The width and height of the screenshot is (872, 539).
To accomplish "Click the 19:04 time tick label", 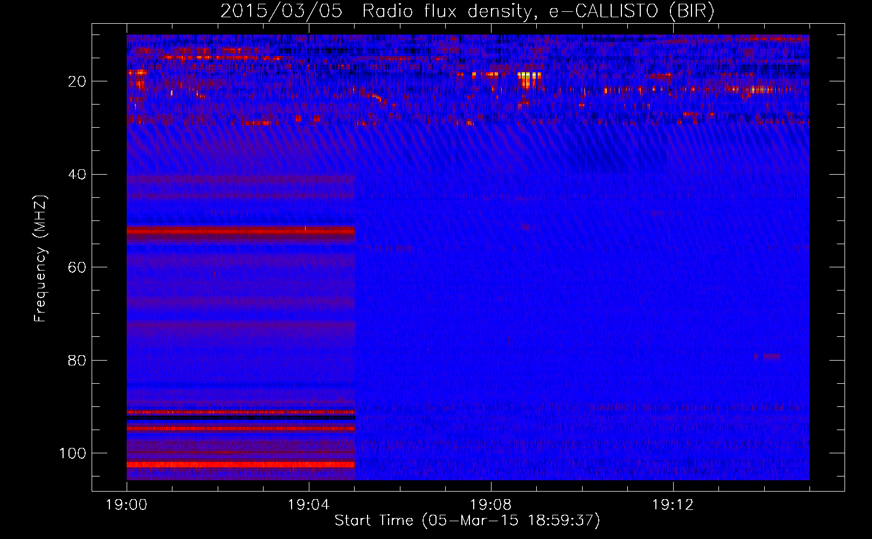I will tap(308, 505).
